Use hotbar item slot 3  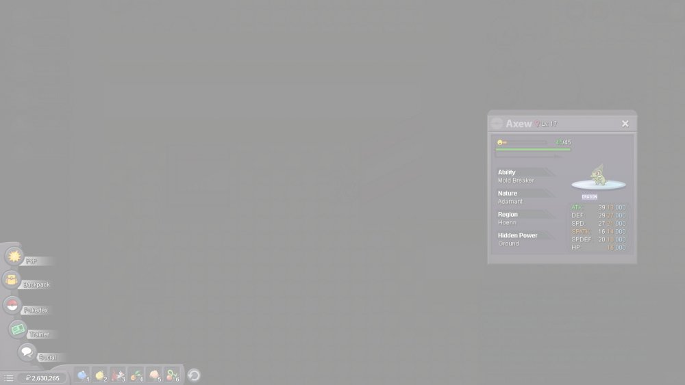[118, 375]
